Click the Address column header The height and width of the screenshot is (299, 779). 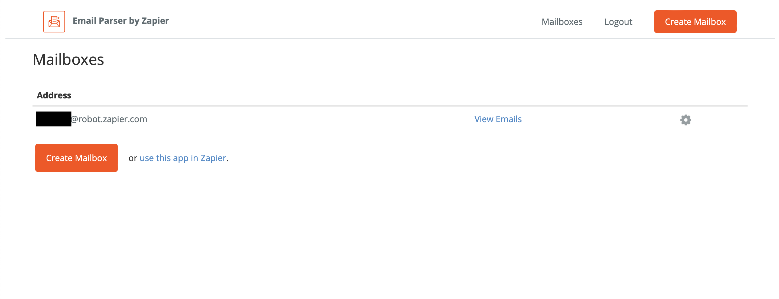(54, 95)
